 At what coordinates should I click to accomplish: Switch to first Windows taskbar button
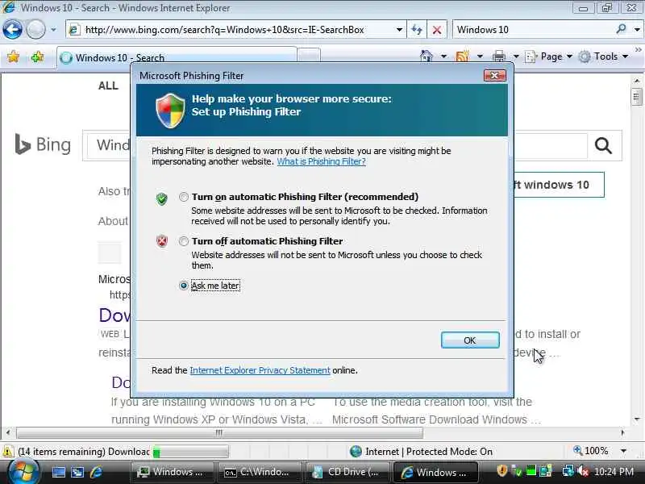pos(172,472)
